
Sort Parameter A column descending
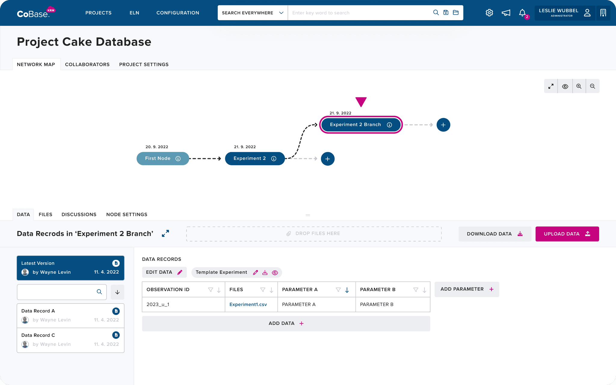(347, 290)
